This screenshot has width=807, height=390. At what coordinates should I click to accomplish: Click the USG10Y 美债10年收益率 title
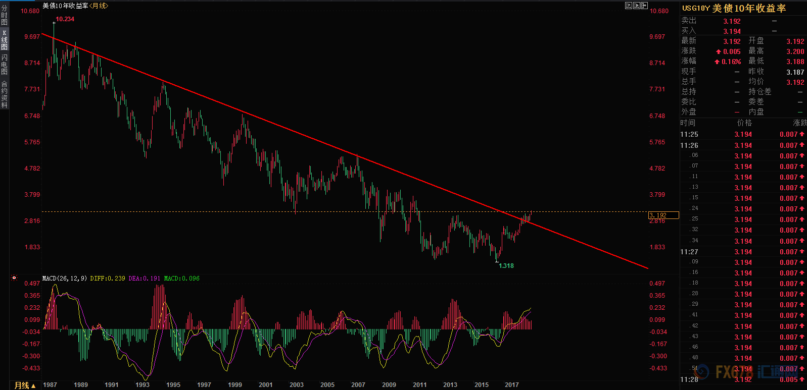[734, 8]
